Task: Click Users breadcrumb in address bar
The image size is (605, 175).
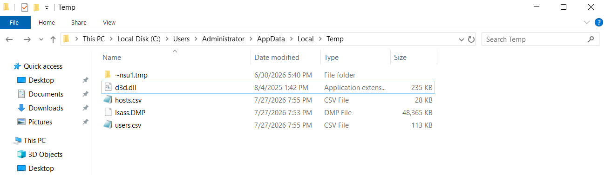Action: 181,39
